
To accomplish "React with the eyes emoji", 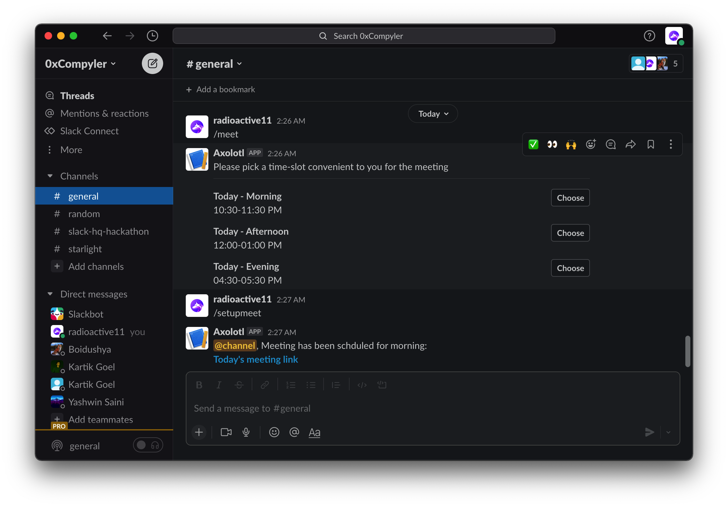I will 552,145.
